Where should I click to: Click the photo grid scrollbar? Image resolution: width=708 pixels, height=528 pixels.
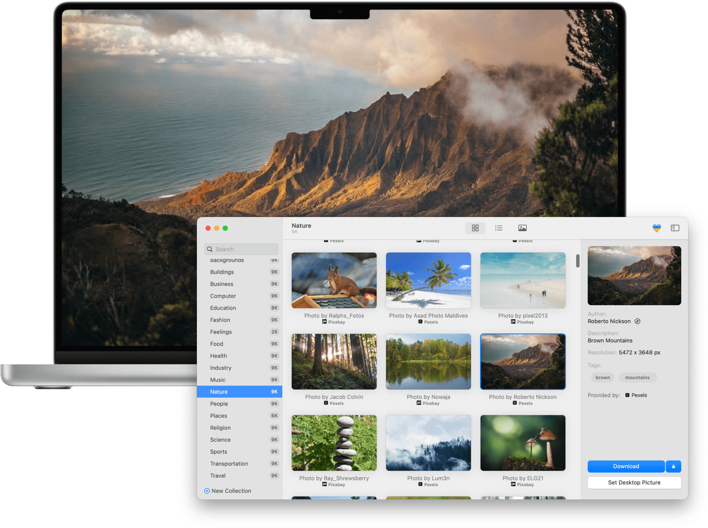[x=578, y=261]
